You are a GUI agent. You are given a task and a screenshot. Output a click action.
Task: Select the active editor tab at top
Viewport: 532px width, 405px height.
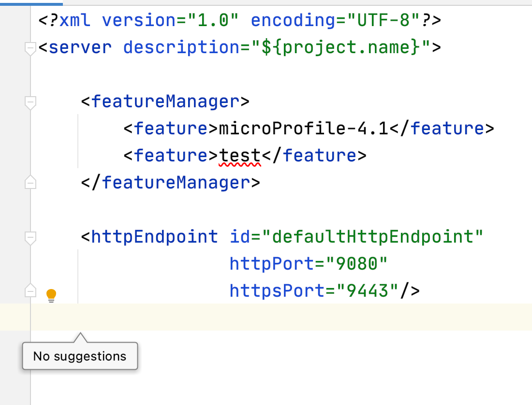coord(31,2)
